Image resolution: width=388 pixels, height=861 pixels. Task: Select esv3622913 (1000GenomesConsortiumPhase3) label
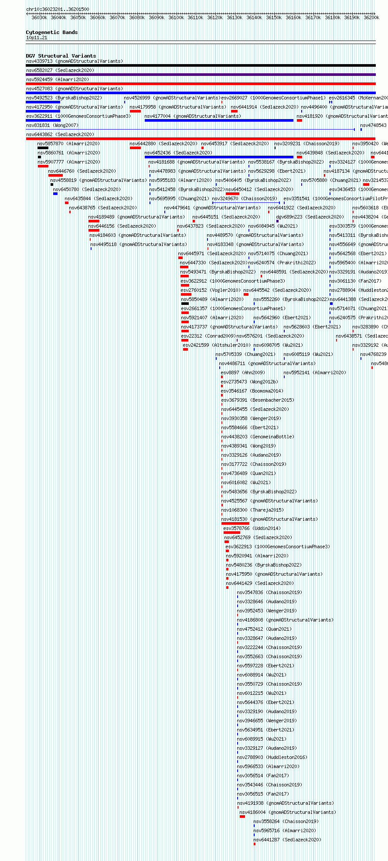point(278,547)
